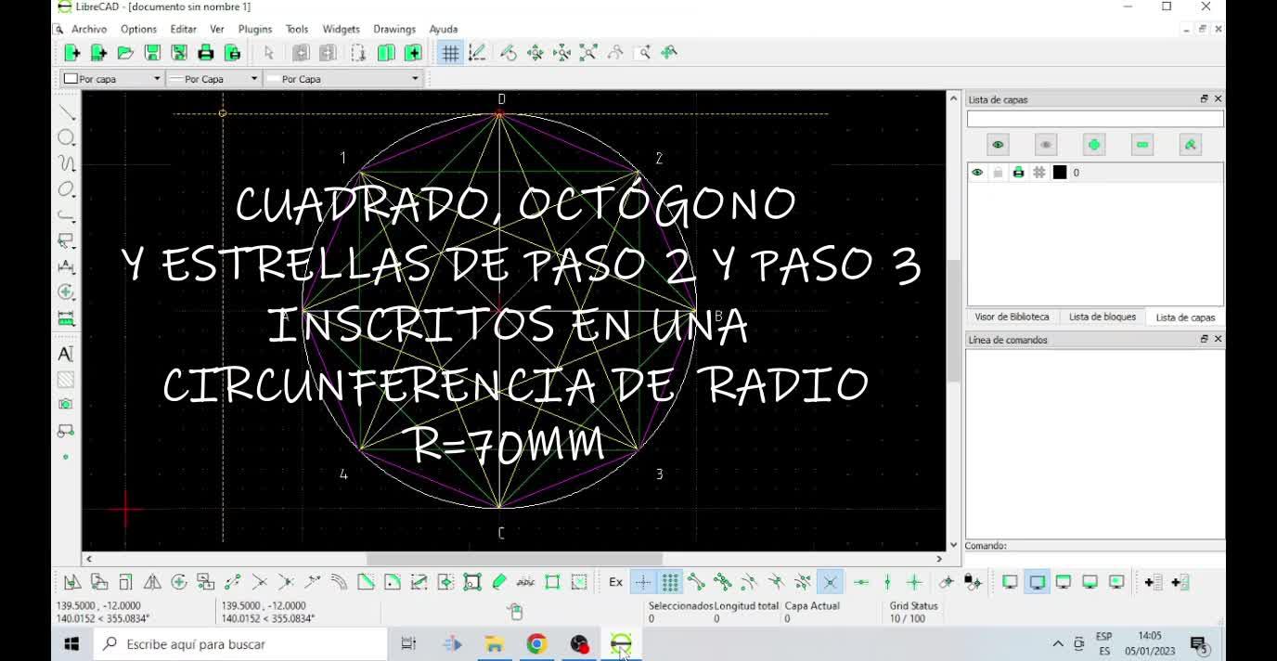Select the Rotate modify tool
The image size is (1277, 661).
coord(179,582)
